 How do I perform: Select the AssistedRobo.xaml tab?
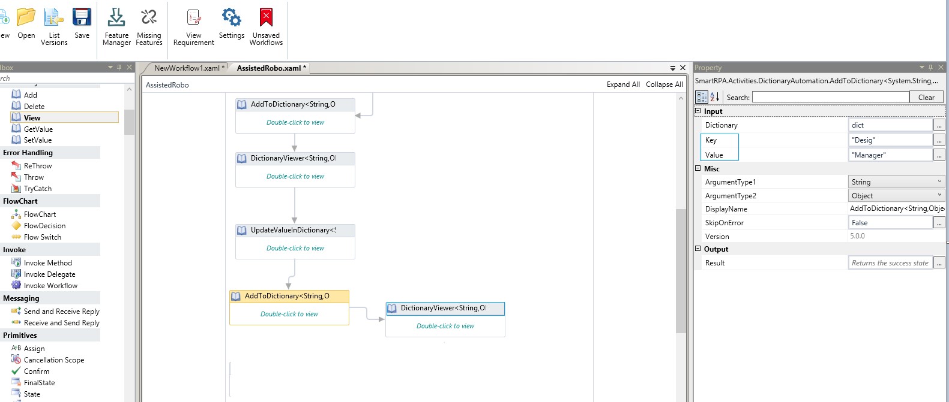tap(270, 68)
